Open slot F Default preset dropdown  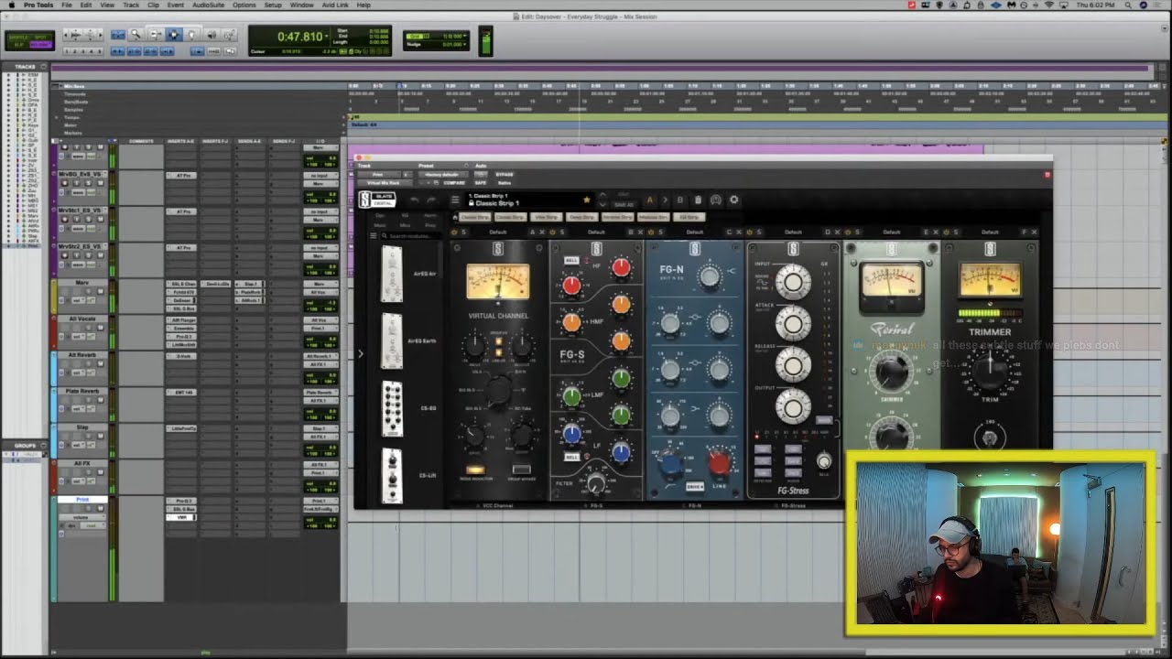click(x=990, y=232)
